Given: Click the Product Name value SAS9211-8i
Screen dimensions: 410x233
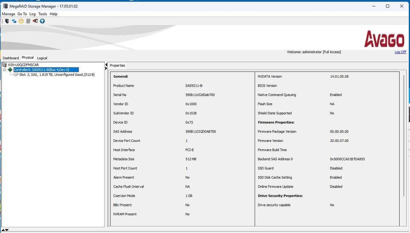Looking at the screenshot, I should pyautogui.click(x=194, y=86).
